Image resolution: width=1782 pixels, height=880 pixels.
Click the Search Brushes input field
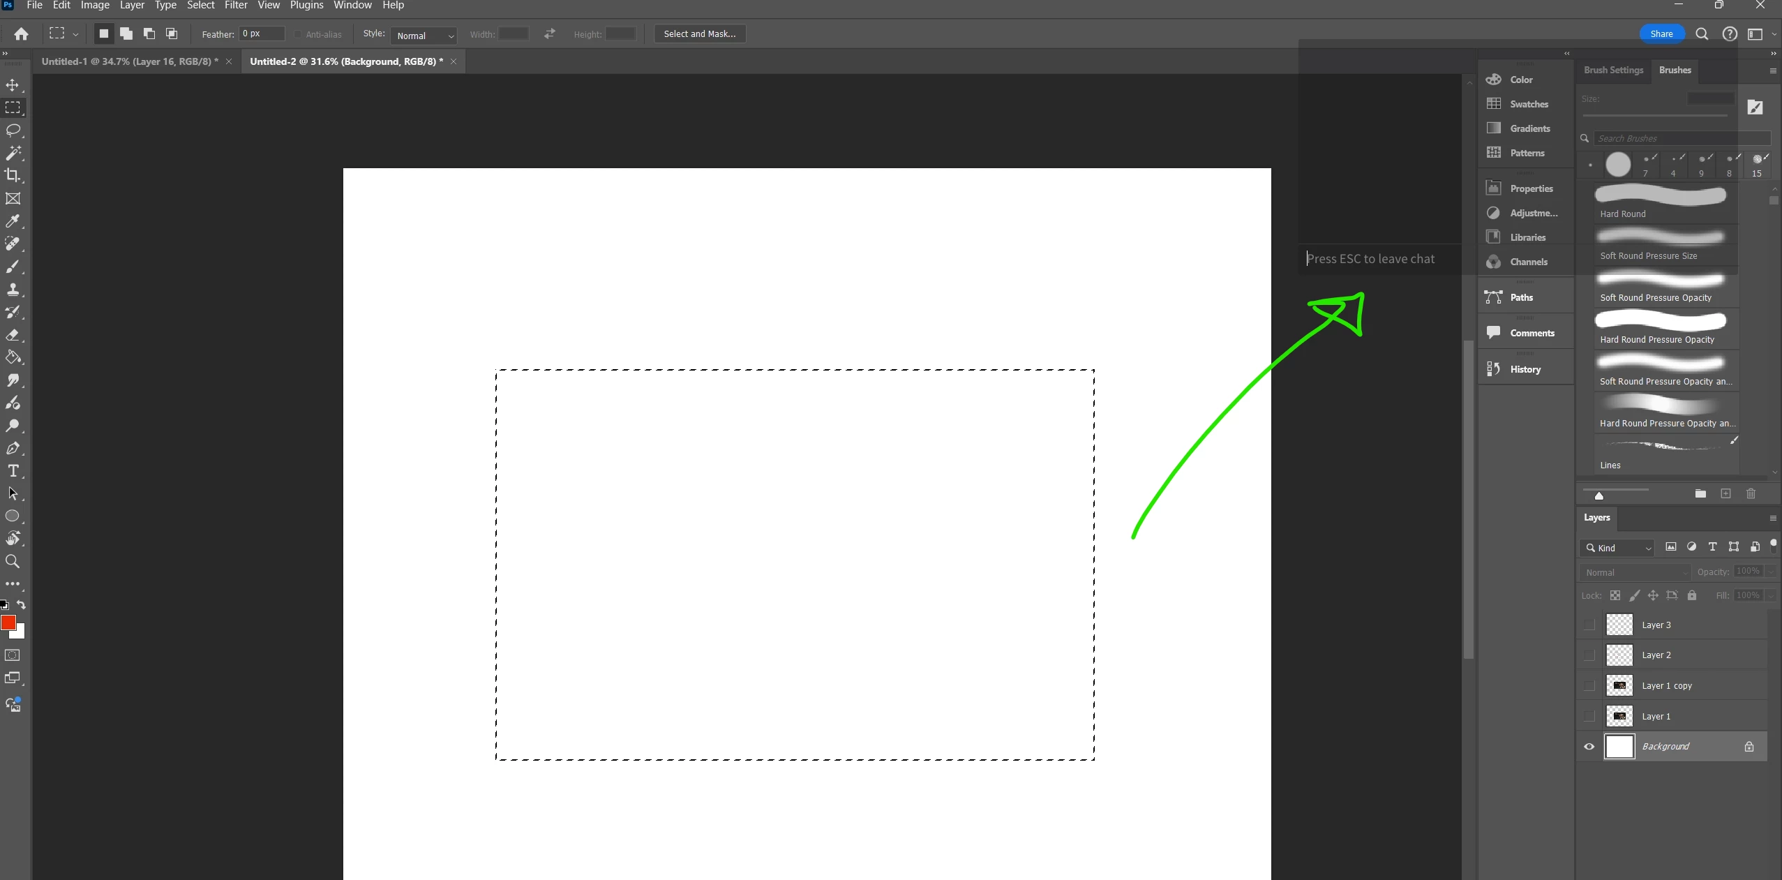click(x=1680, y=138)
